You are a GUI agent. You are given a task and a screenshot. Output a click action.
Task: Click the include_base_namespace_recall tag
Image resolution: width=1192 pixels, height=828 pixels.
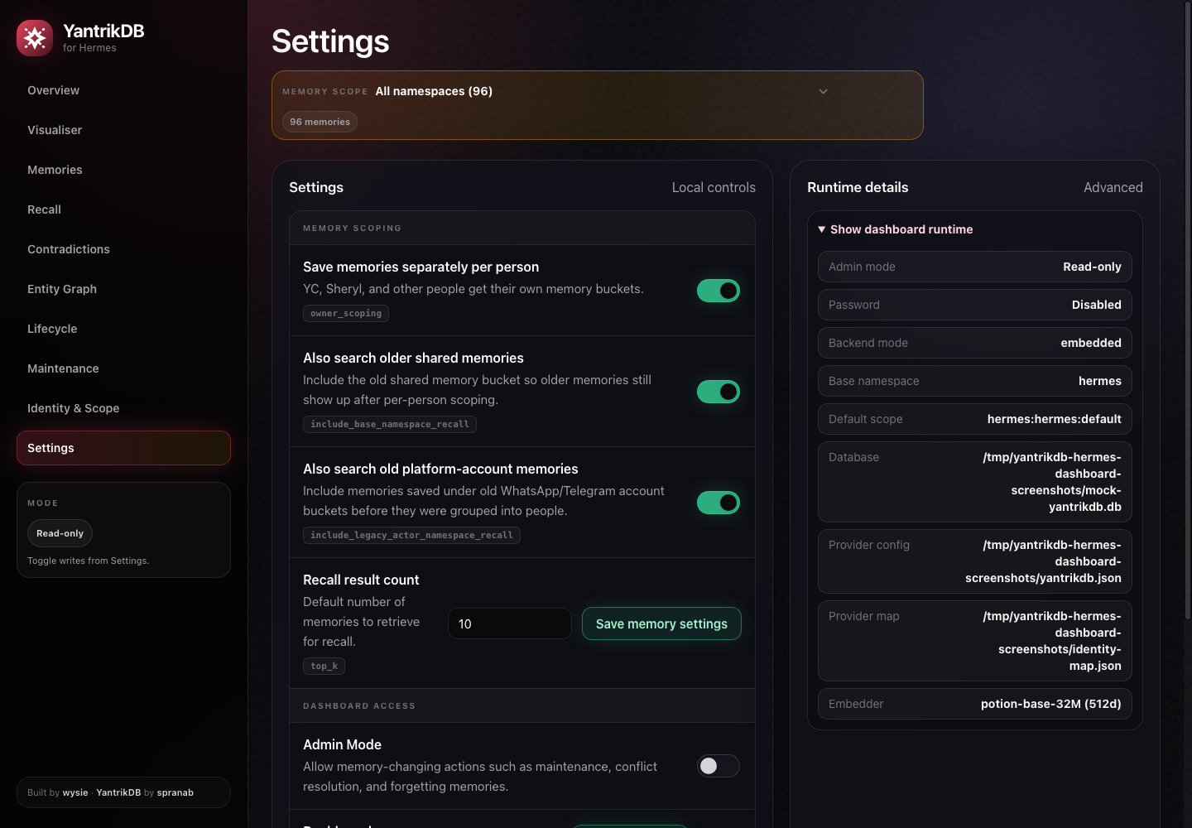[390, 424]
